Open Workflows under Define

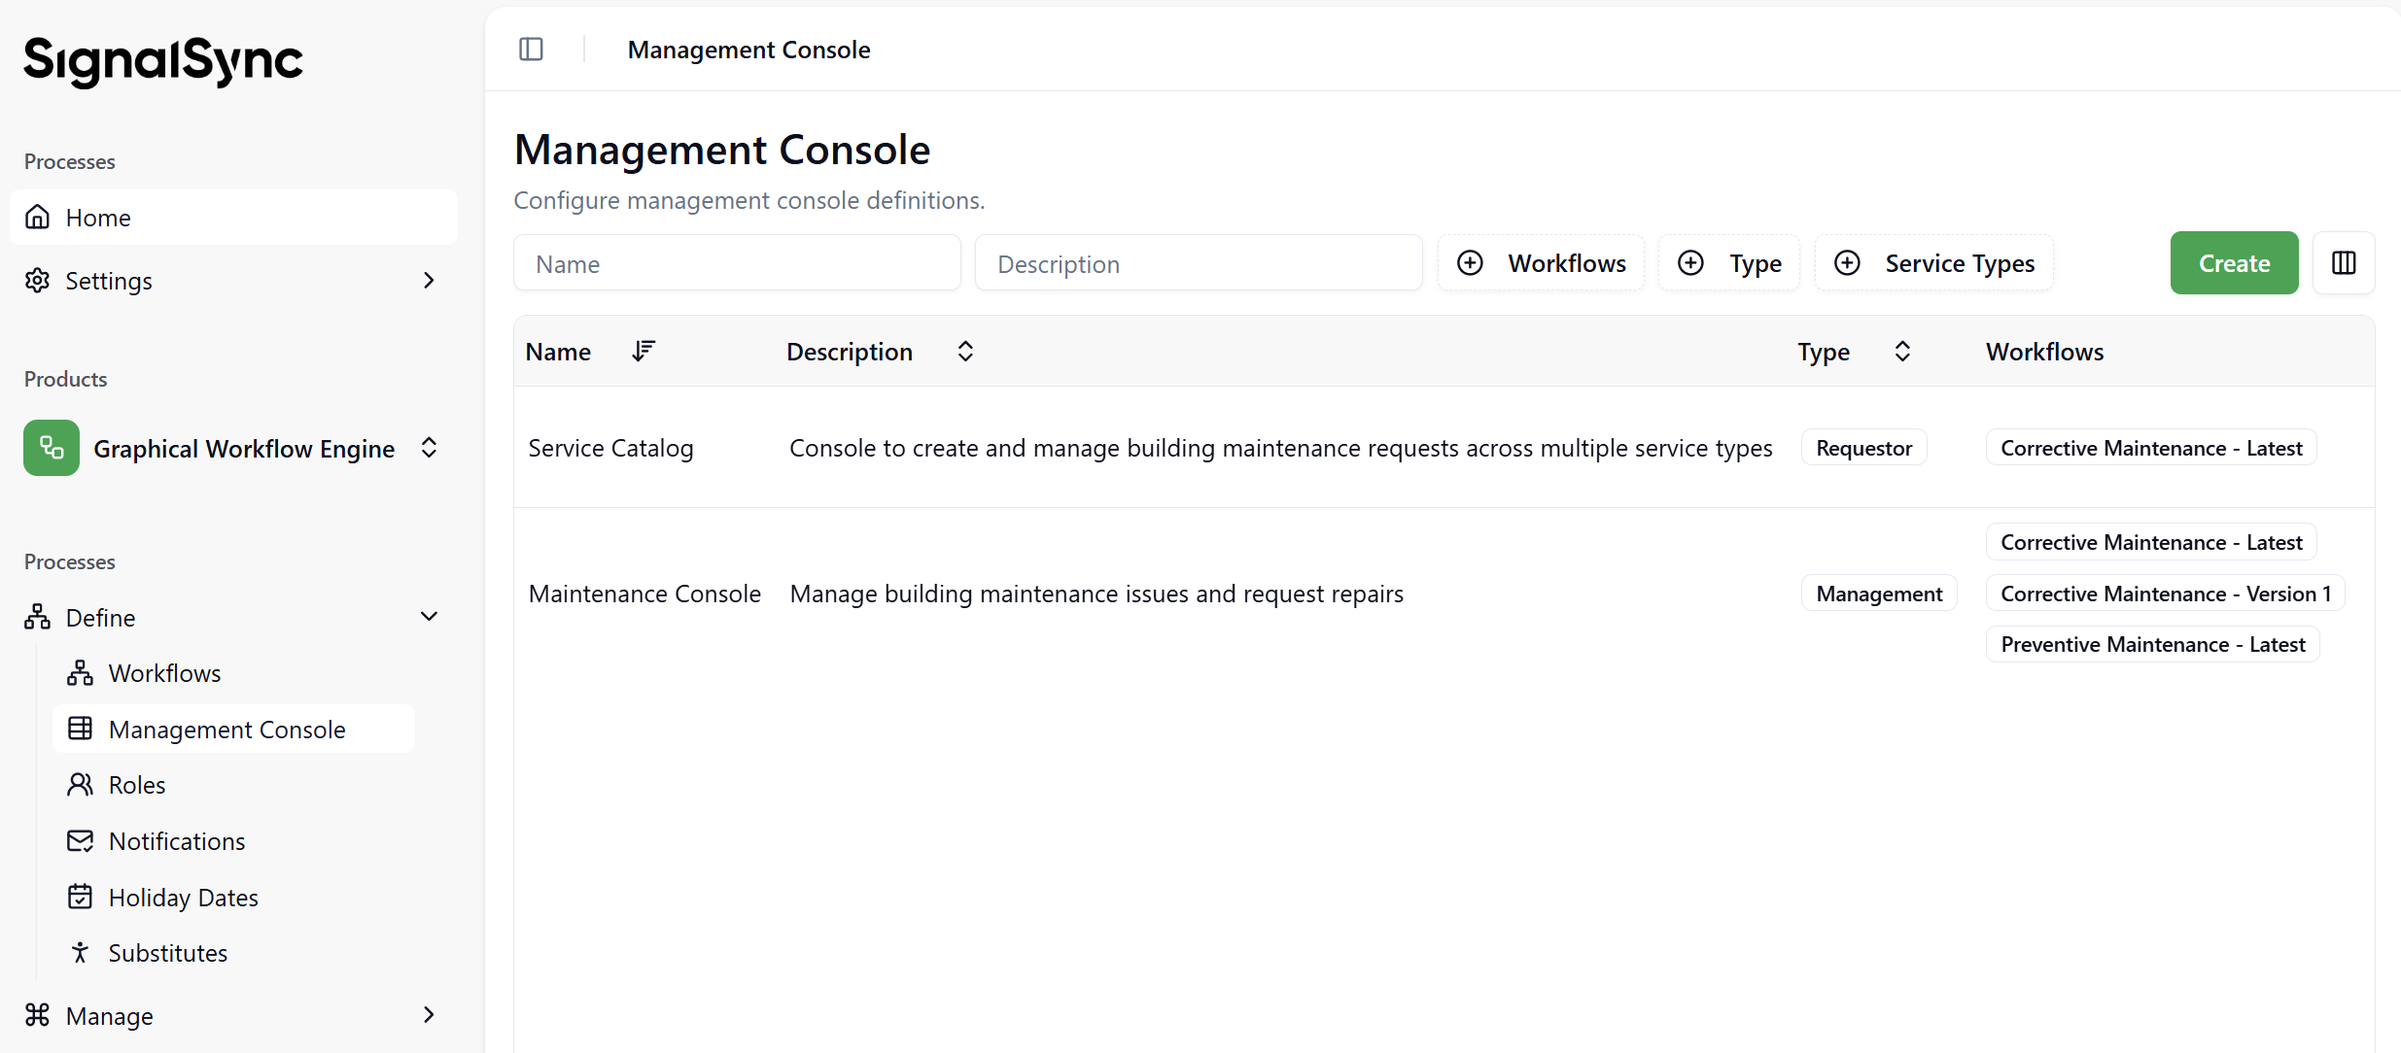click(233, 672)
